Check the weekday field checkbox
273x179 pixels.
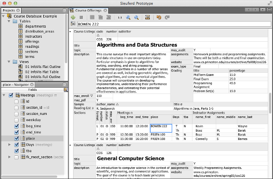[16, 119]
